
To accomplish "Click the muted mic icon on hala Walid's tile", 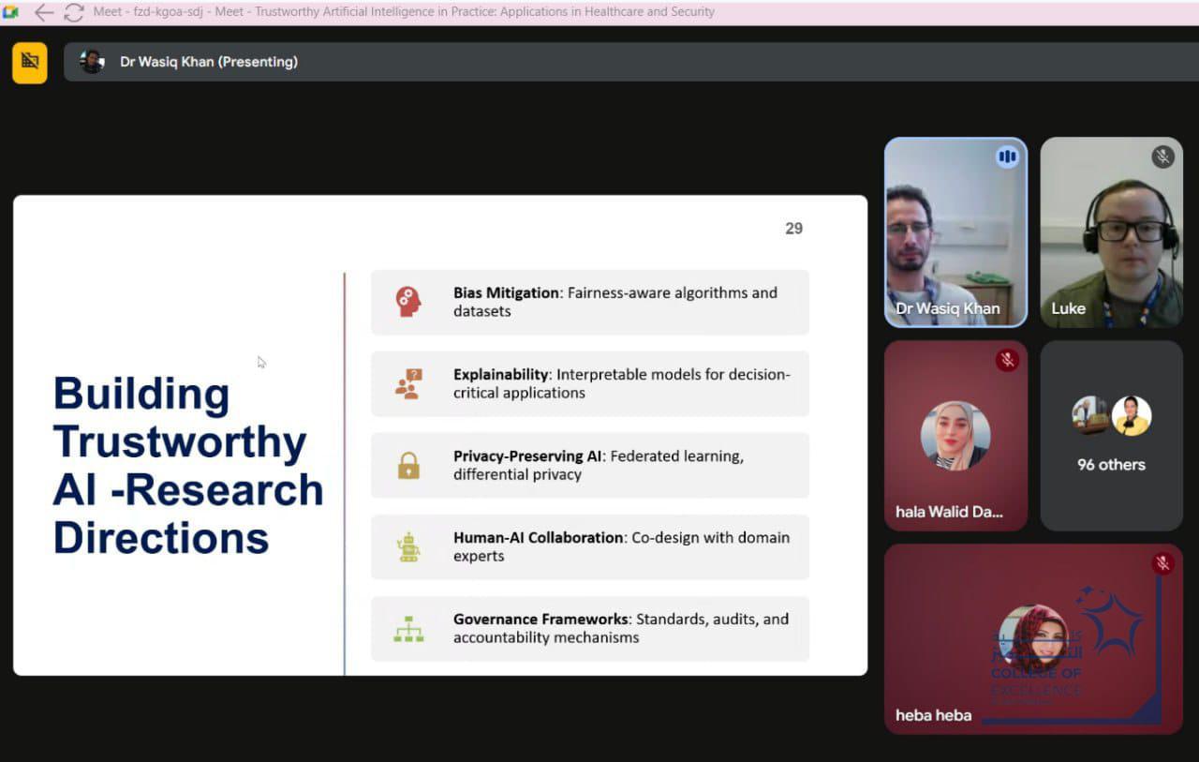I will (1007, 360).
